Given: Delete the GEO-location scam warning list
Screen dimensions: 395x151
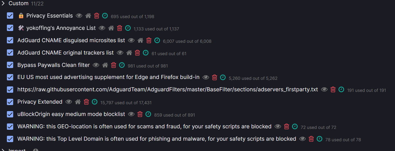Looking at the screenshot, I should 286,127.
